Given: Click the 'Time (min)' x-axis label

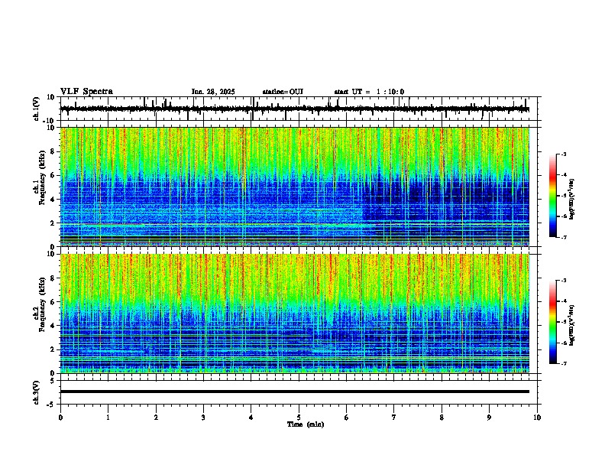Looking at the screenshot, I should 306,424.
